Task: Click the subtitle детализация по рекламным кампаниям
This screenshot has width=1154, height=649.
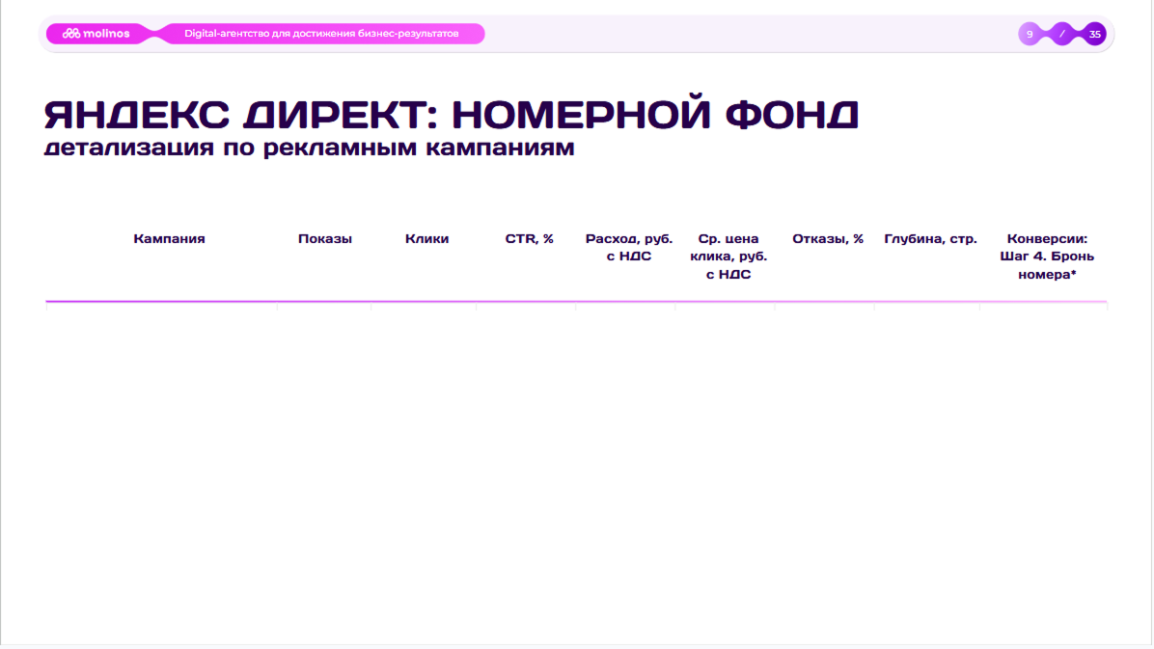Action: click(x=309, y=148)
